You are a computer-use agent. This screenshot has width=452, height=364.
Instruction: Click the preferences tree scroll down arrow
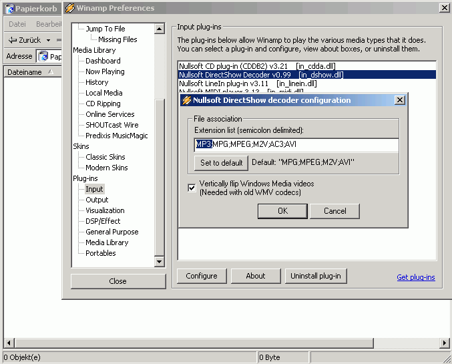[160, 262]
